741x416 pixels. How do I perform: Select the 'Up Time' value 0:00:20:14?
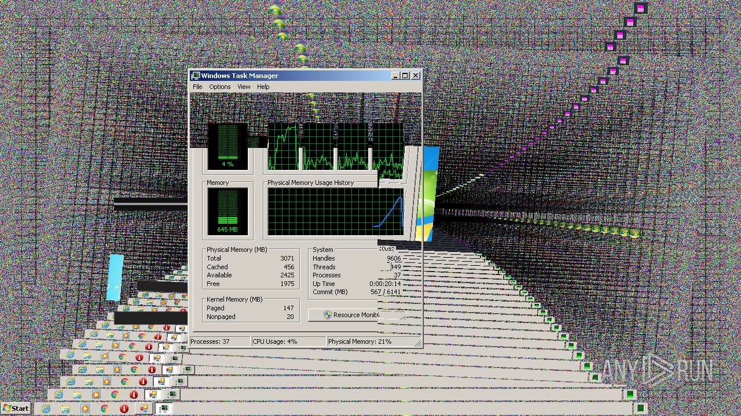385,284
